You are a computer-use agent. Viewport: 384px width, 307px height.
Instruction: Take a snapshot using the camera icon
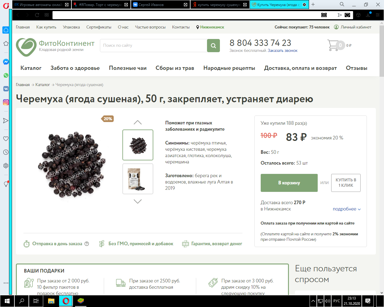324,15
